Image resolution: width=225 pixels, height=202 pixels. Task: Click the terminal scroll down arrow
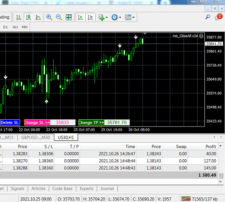click(221, 182)
